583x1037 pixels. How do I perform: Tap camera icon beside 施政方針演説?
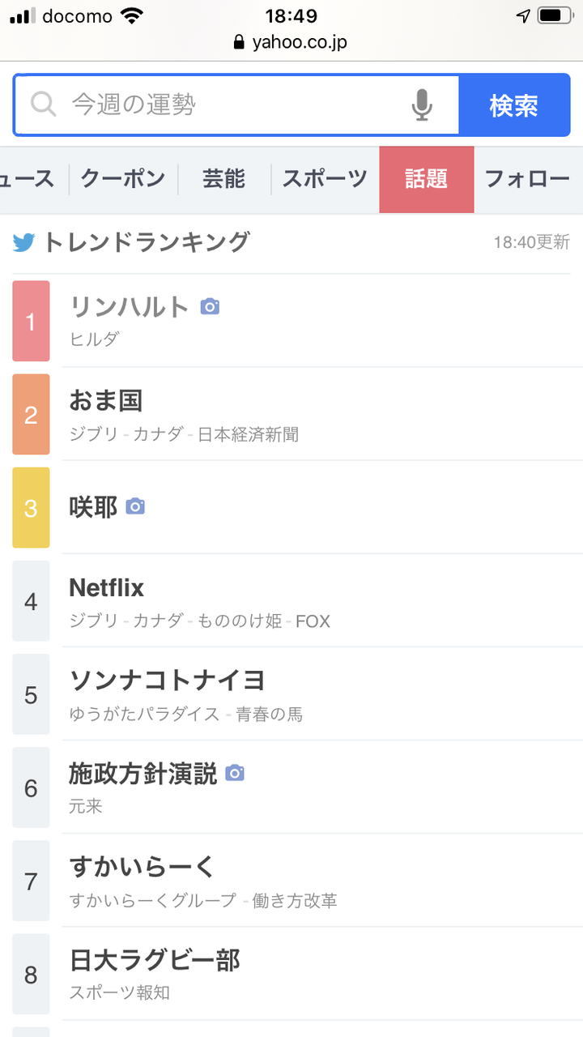[235, 774]
